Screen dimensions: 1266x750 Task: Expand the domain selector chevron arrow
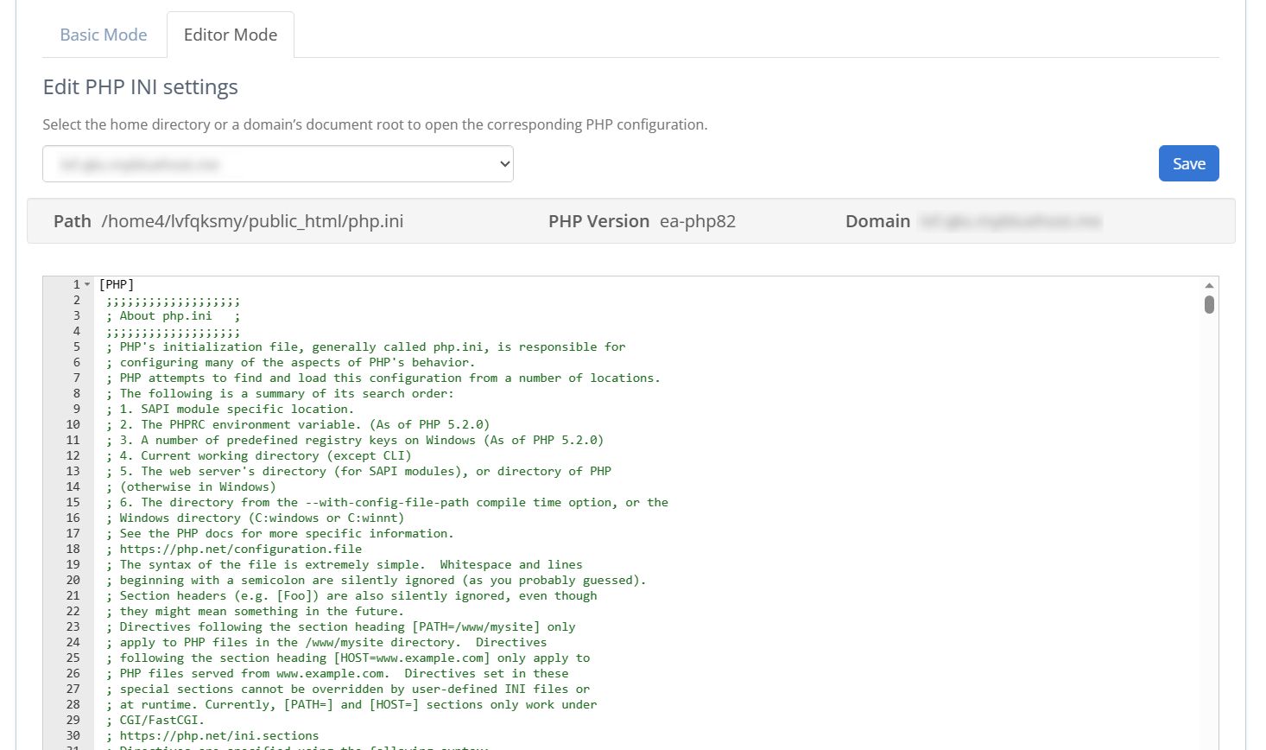point(504,163)
